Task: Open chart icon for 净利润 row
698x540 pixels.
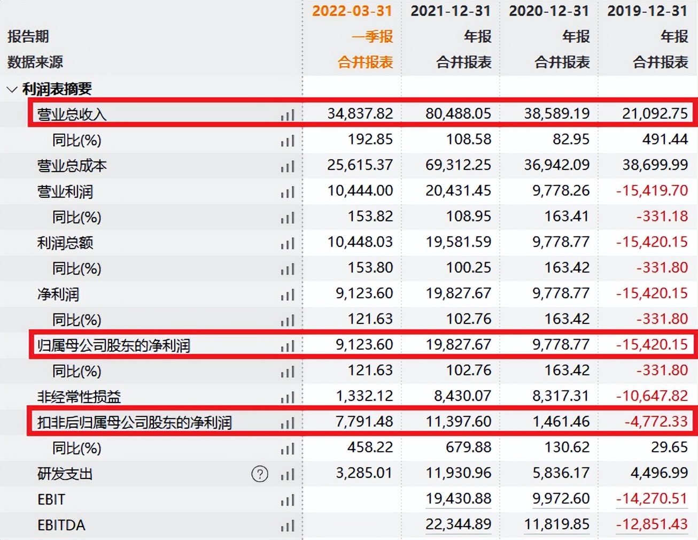Action: [x=288, y=294]
